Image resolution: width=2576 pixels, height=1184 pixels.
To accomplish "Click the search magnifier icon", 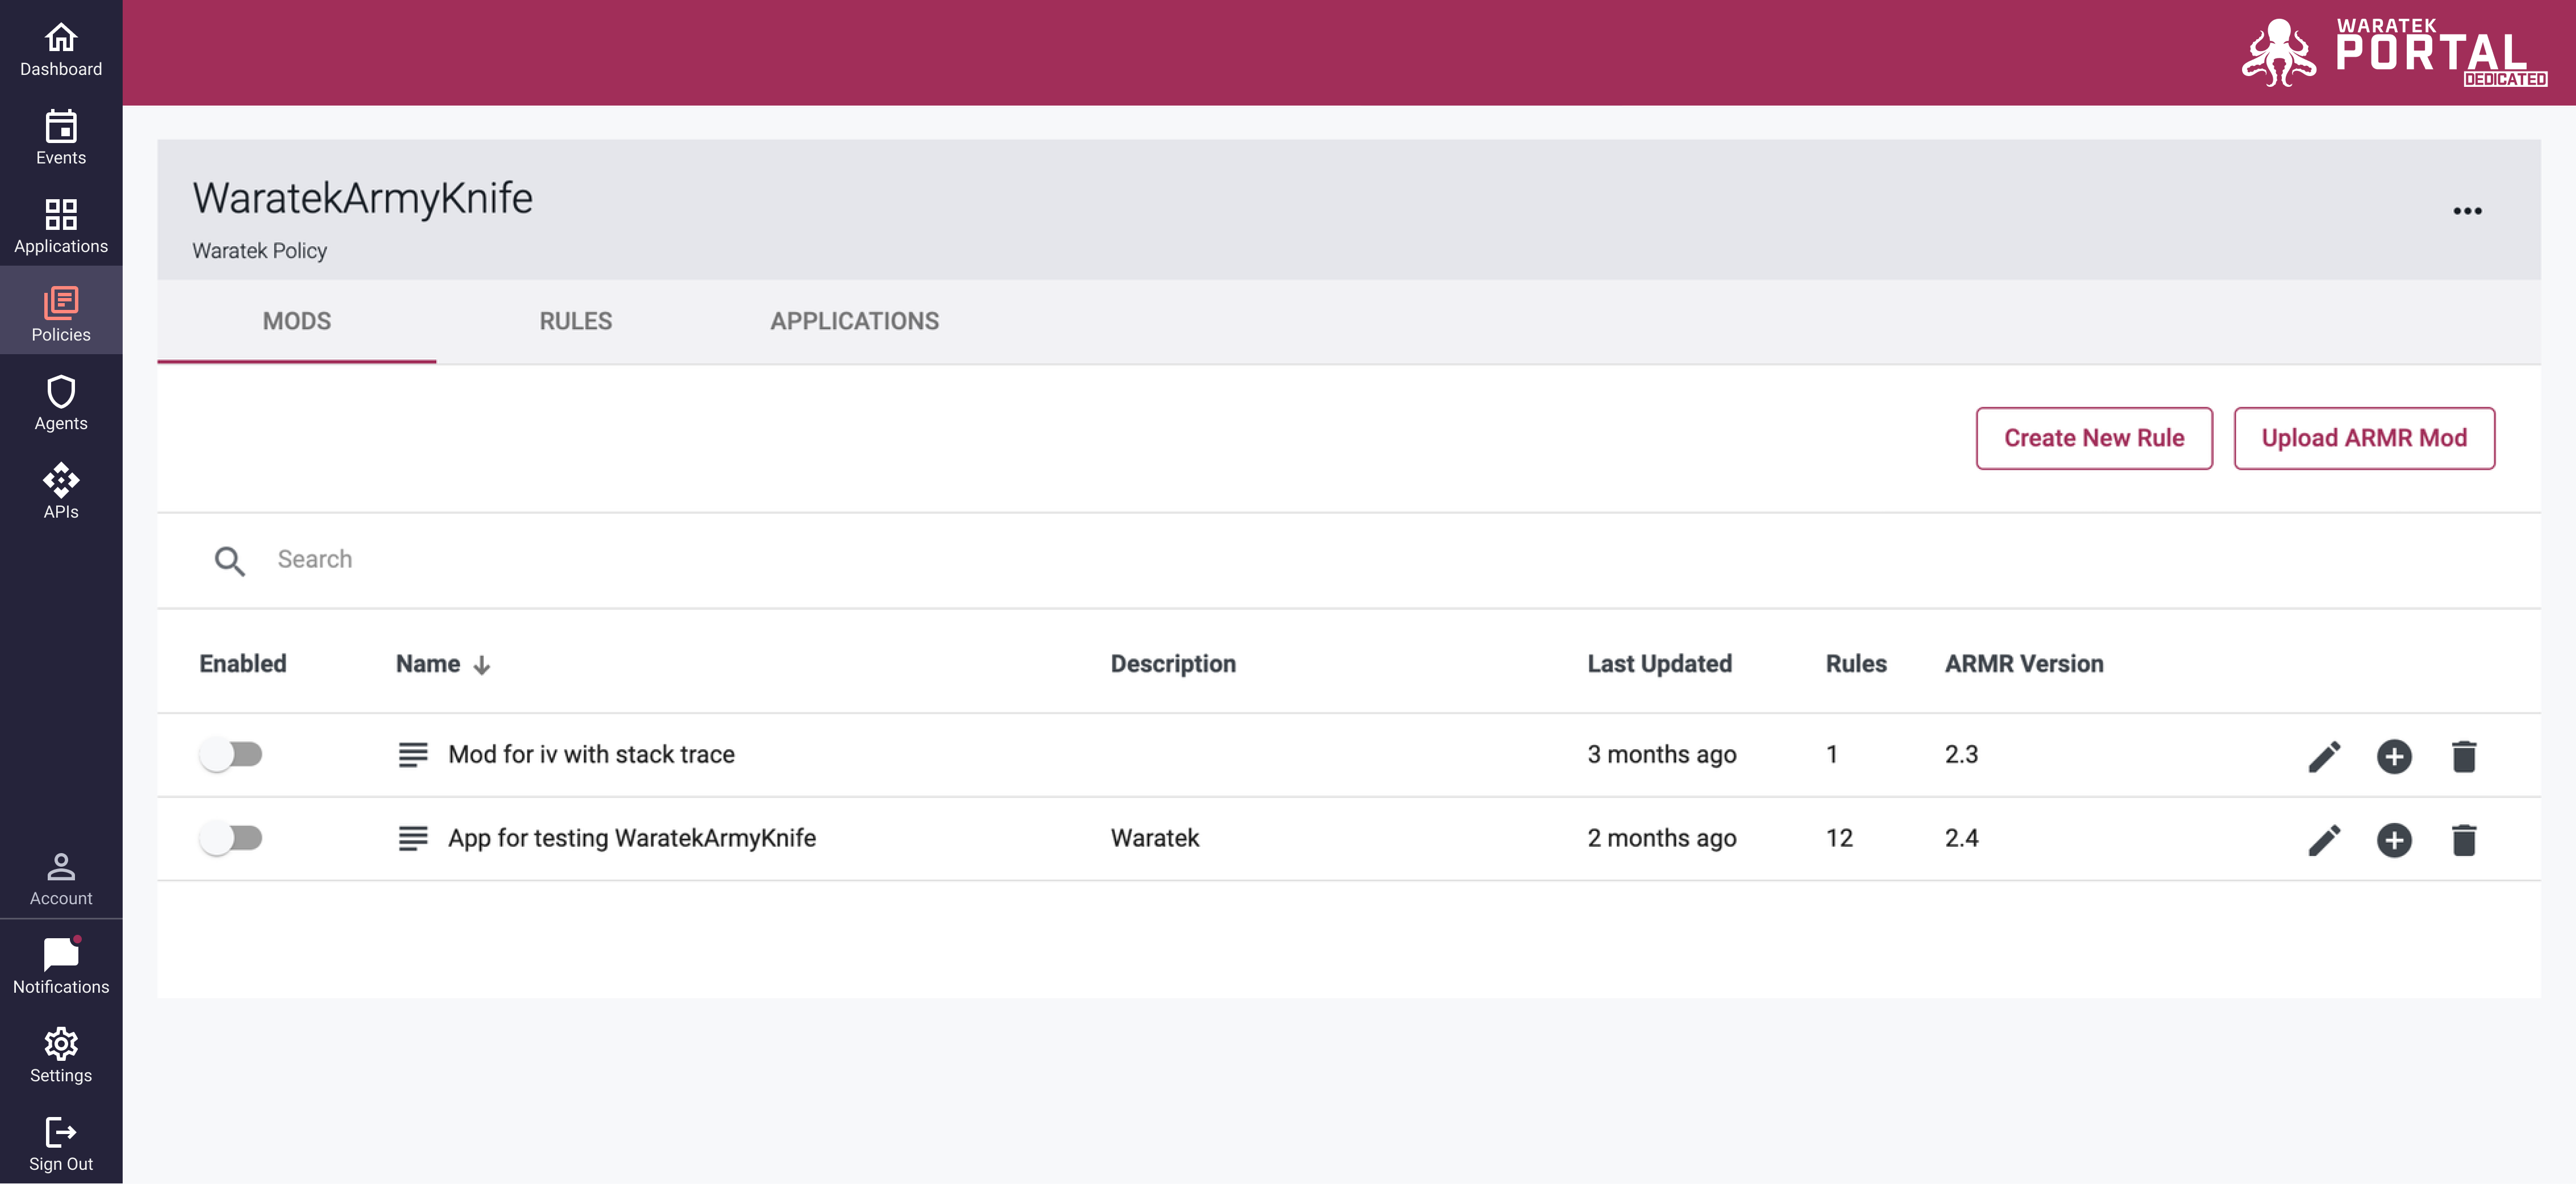I will click(230, 561).
